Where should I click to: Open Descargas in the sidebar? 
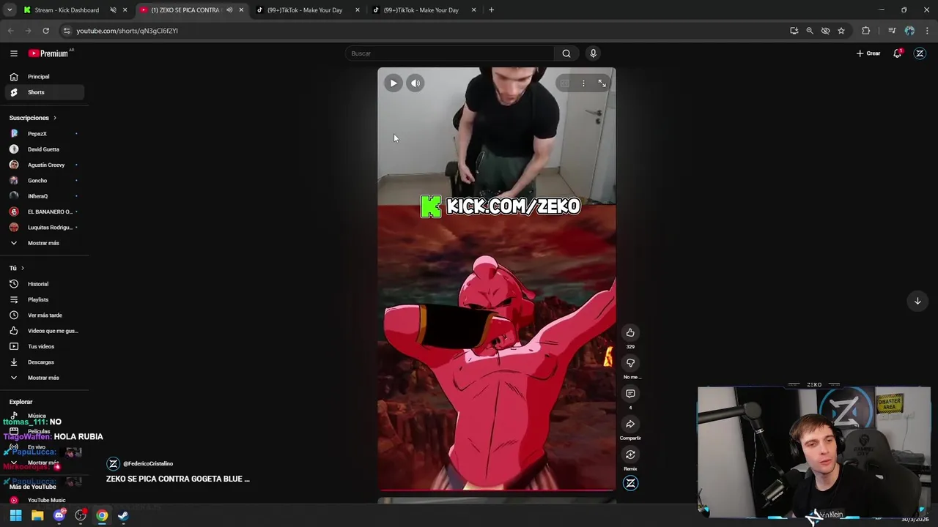coord(43,362)
